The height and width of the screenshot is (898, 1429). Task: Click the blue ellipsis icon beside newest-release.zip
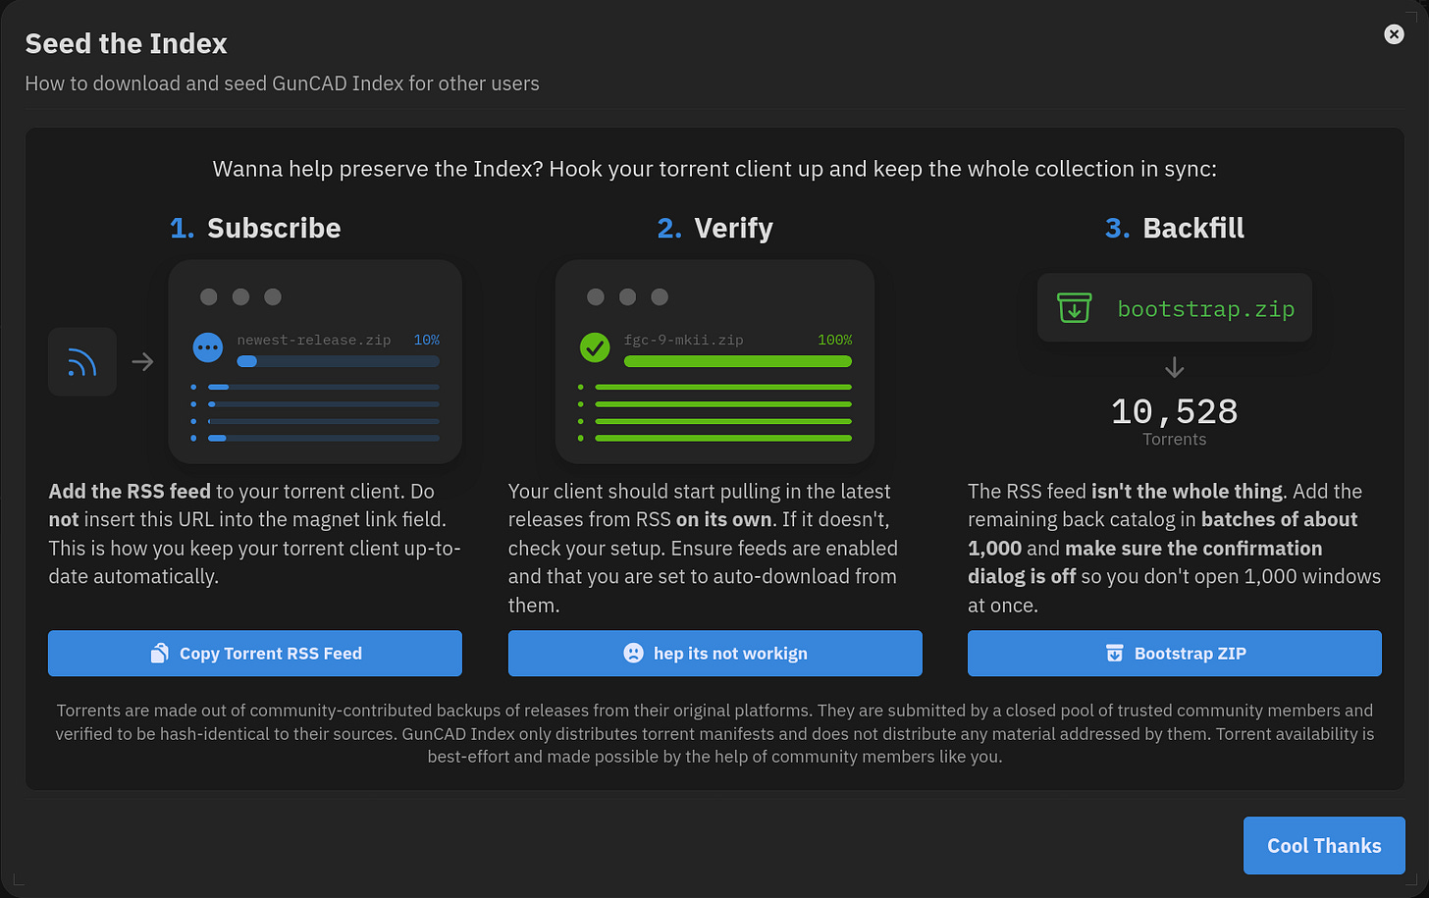pos(208,347)
